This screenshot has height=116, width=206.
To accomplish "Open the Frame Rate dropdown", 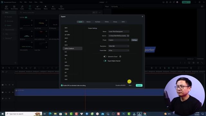I will (119, 51).
